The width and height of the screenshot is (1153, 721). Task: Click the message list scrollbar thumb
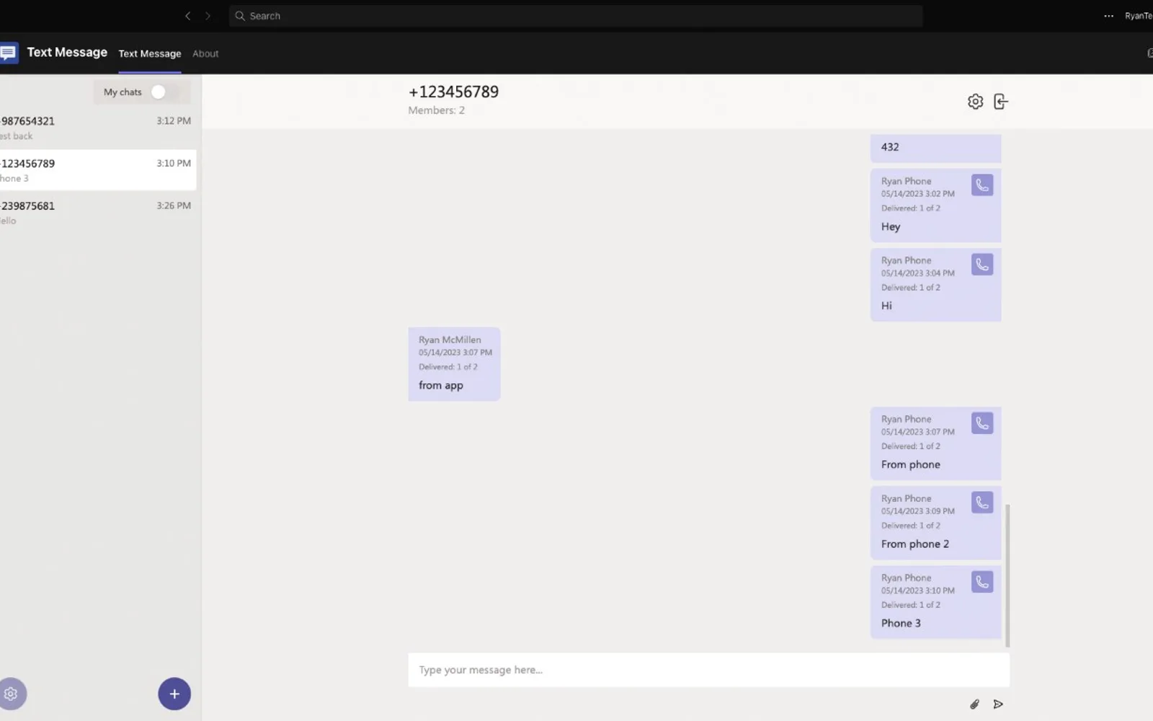(1007, 575)
